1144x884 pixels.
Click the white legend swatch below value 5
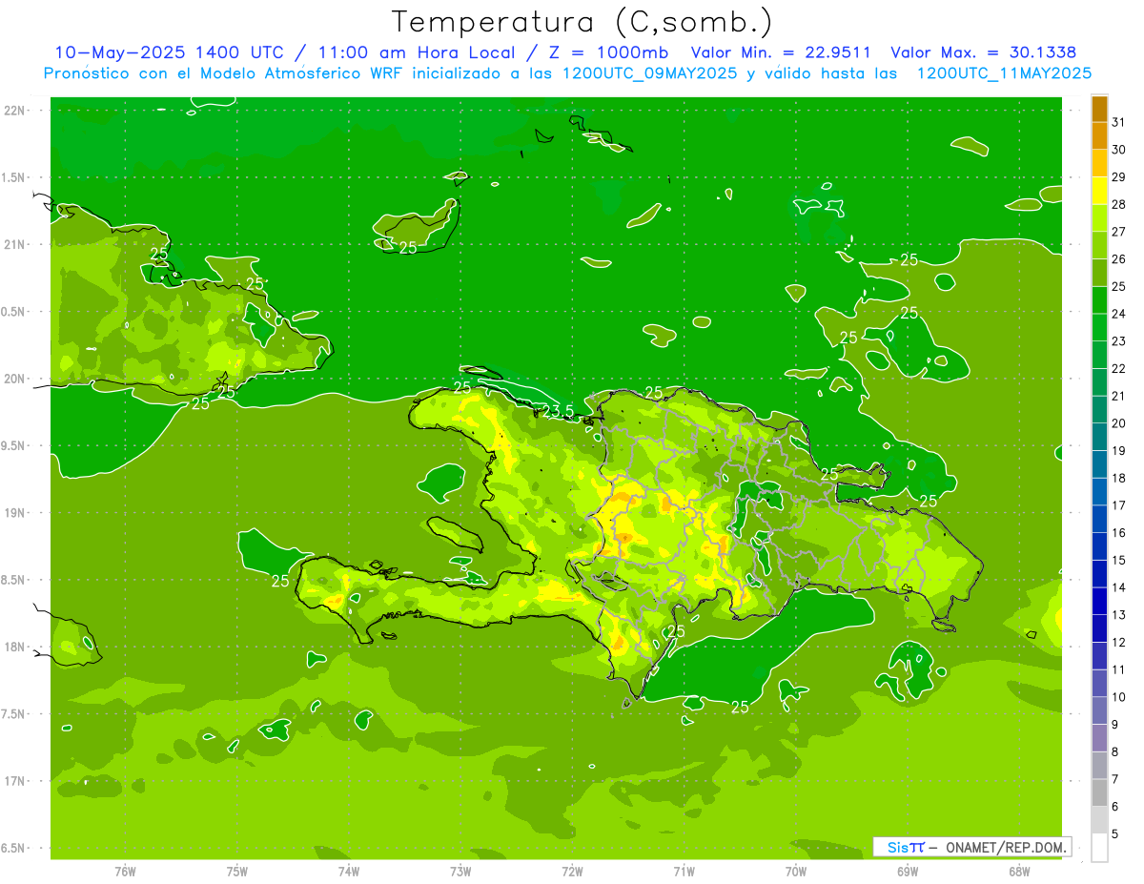pos(1099,847)
